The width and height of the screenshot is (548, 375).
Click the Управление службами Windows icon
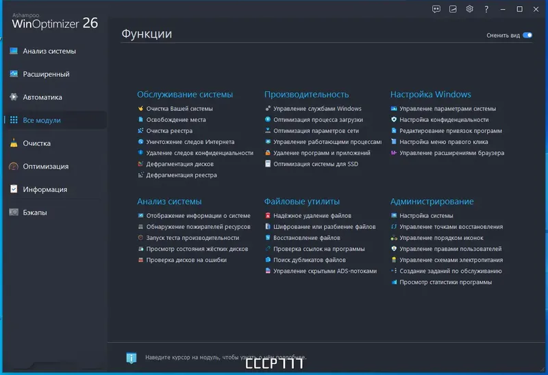(x=268, y=108)
